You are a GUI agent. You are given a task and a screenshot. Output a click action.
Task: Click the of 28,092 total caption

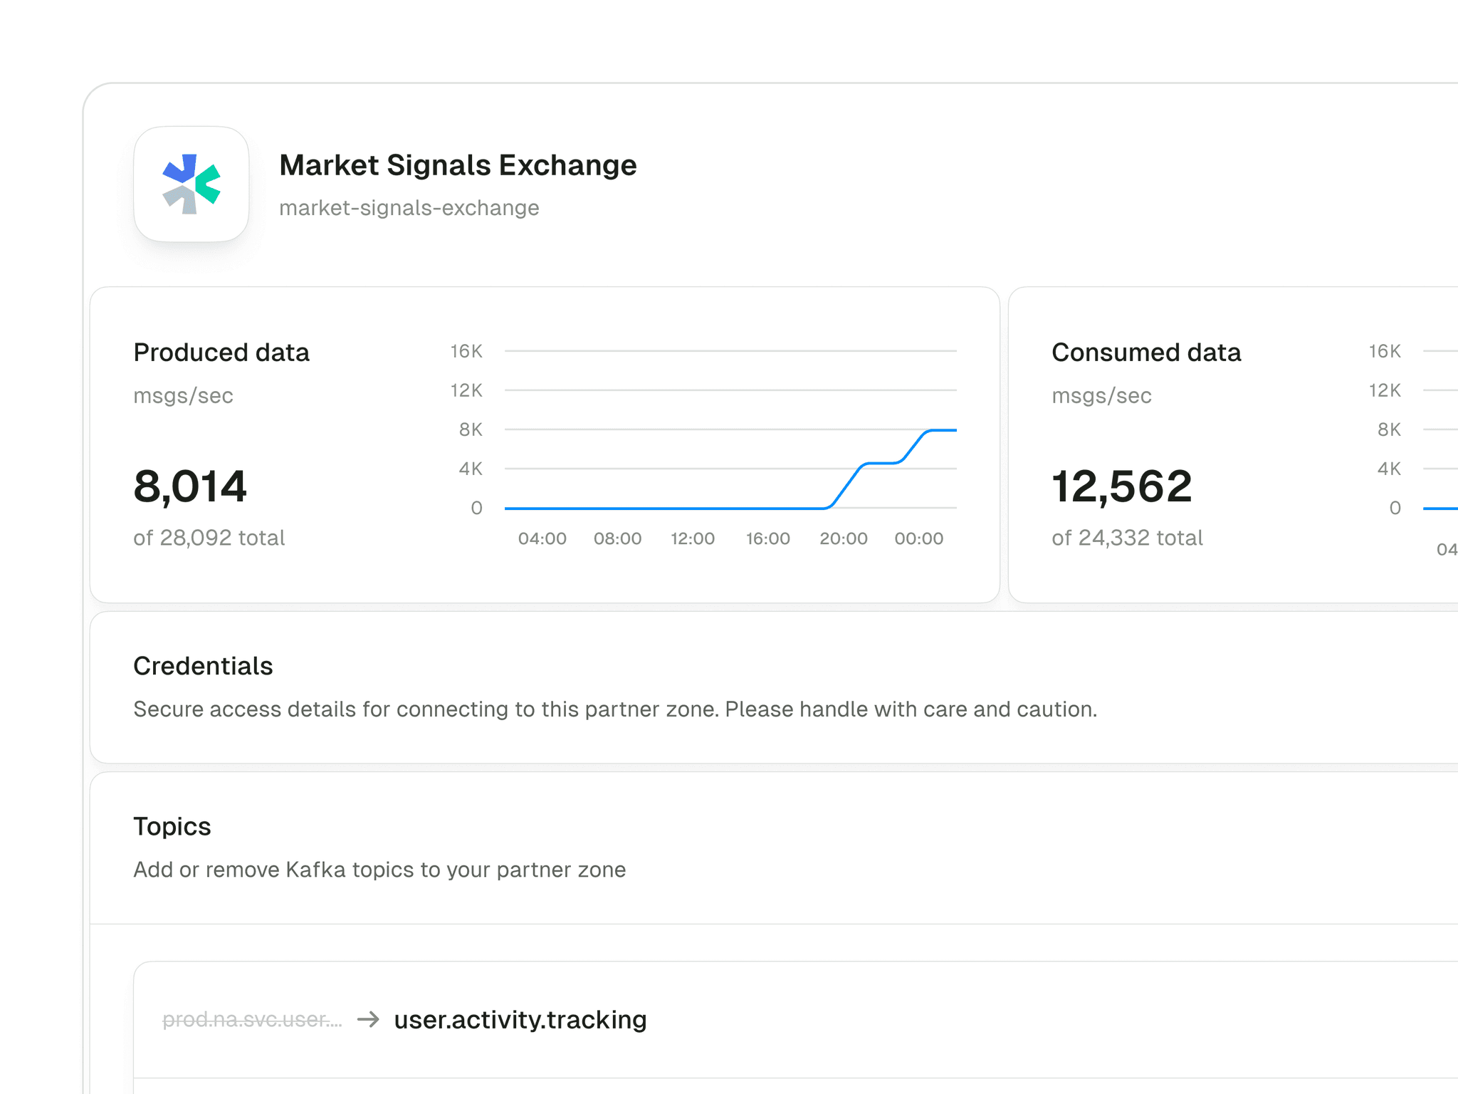(209, 537)
